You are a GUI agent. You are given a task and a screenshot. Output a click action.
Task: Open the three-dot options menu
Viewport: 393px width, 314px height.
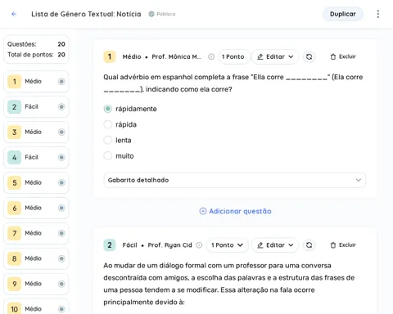pos(378,14)
